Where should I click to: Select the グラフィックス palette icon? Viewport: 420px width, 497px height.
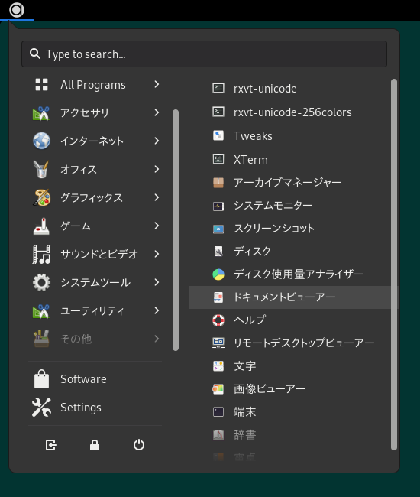point(41,197)
